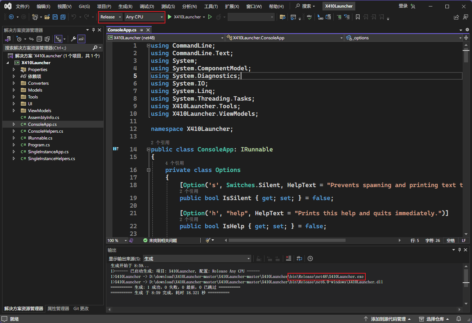
Task: Open X410Launcher (net48) project dropdown
Action: point(166,37)
